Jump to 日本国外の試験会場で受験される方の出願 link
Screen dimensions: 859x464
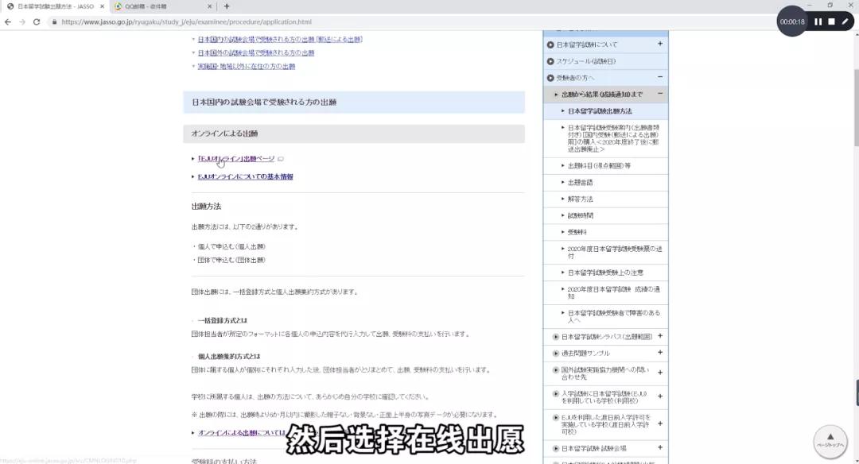256,53
